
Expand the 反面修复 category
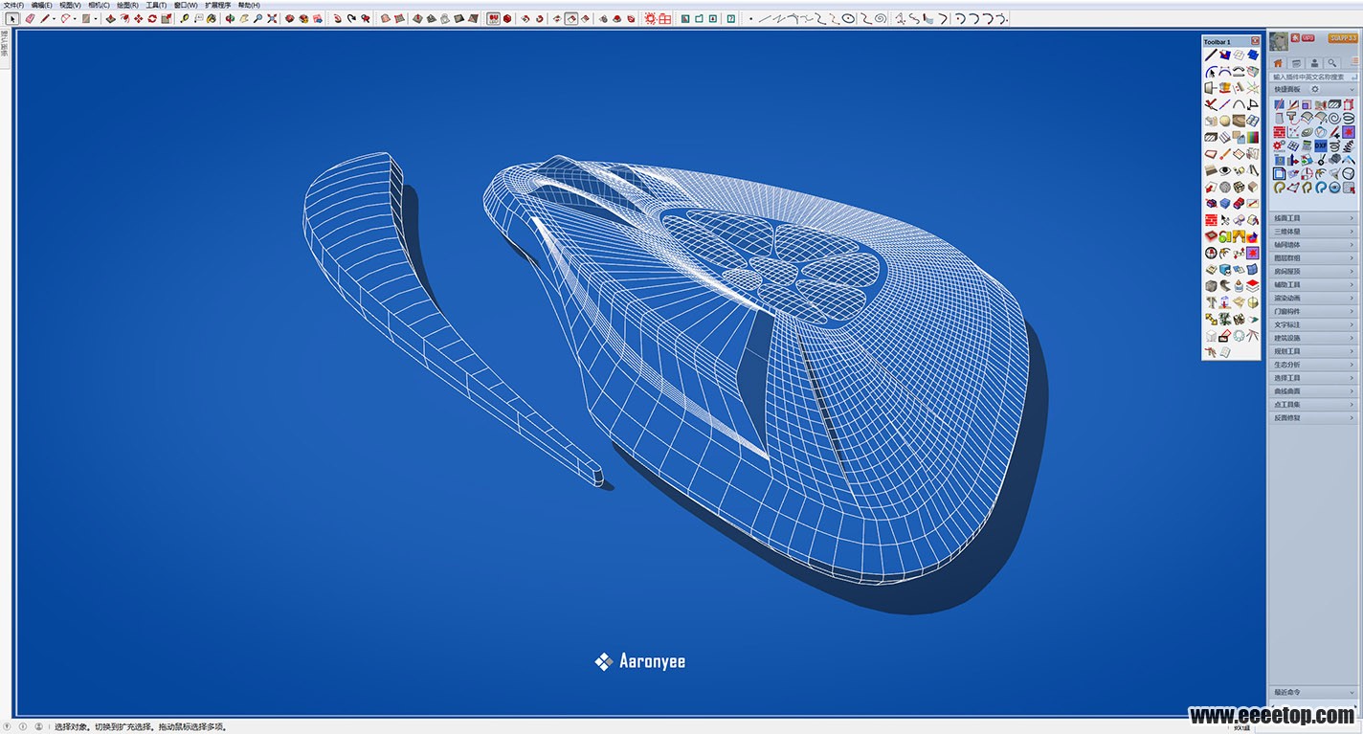(1313, 418)
